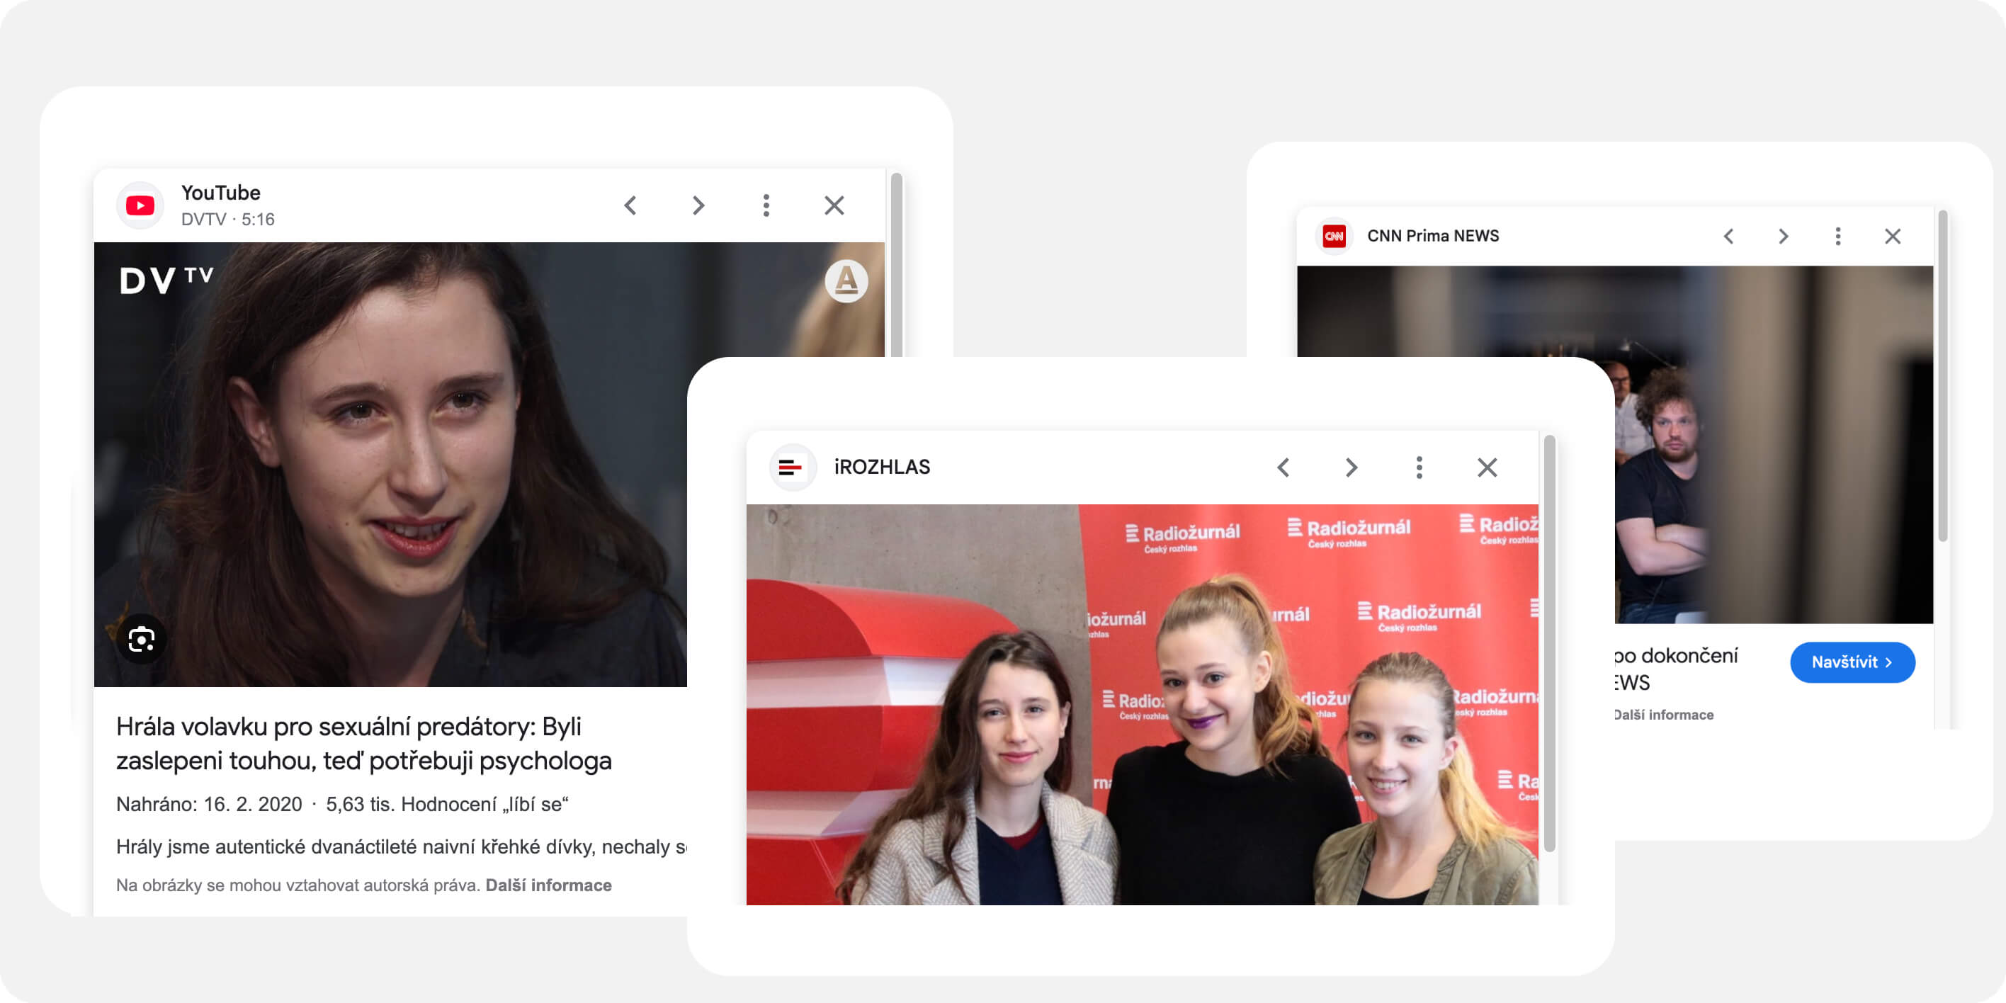
Task: Open Další informace link under YouTube video
Action: pyautogui.click(x=548, y=885)
